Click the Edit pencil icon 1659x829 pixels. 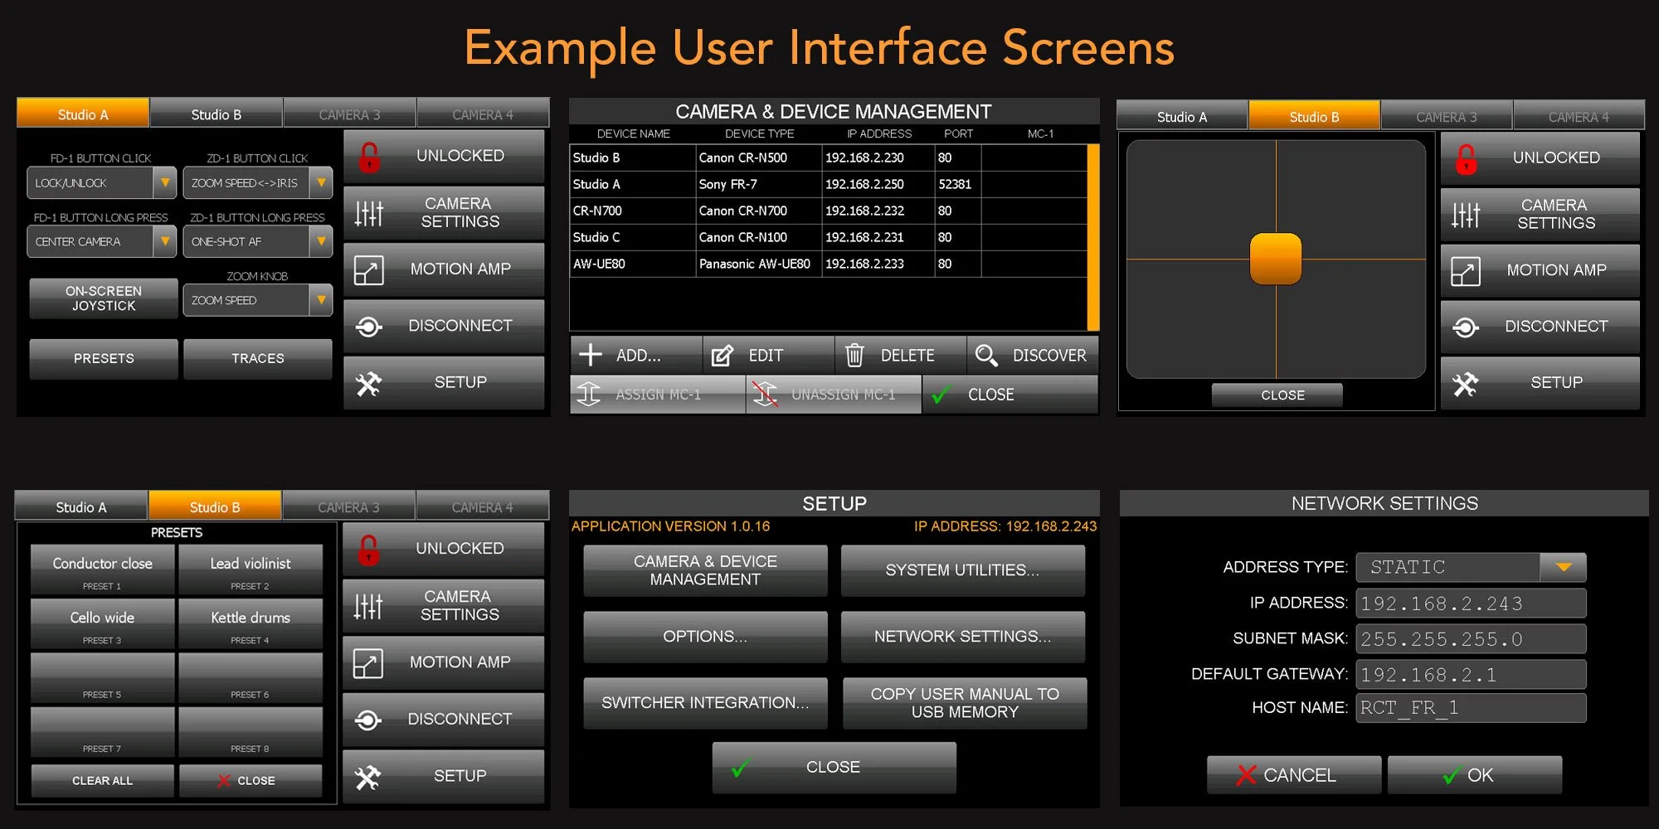point(723,355)
